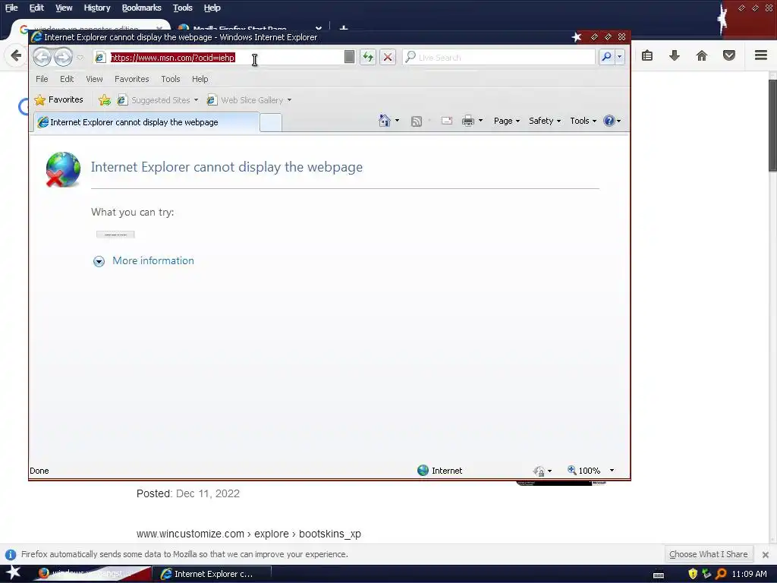Open a new tab in Internet Explorer
This screenshot has height=583, width=777.
(271, 122)
